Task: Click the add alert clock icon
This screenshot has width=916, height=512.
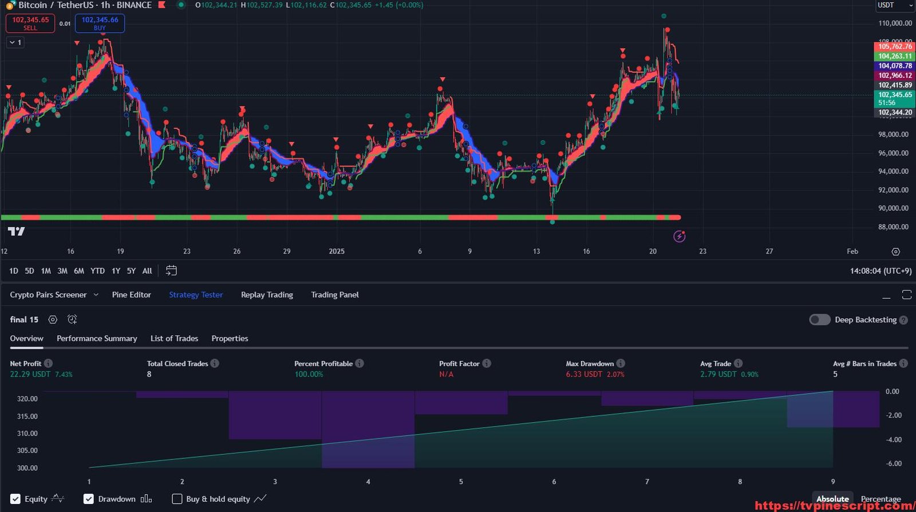Action: coord(72,320)
